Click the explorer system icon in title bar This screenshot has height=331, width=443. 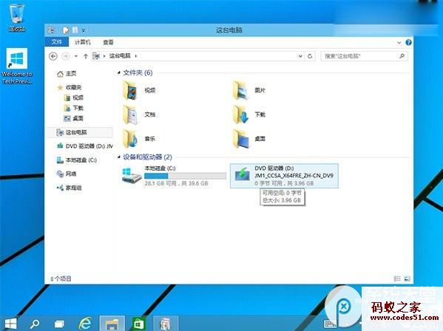pyautogui.click(x=52, y=30)
